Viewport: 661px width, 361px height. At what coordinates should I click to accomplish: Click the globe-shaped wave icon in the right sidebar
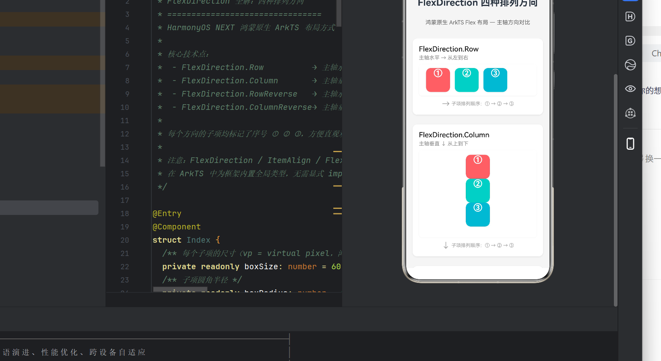(630, 65)
